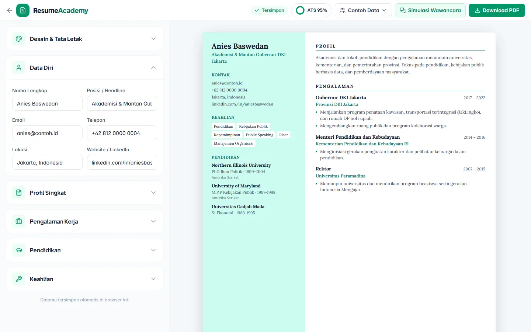Open the Contoh Data dropdown arrow
This screenshot has height=332, width=531.
click(384, 10)
